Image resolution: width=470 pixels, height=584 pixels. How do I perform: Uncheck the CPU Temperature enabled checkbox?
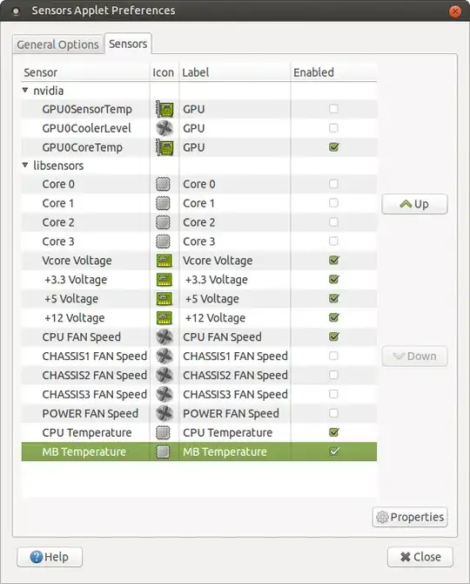point(333,432)
